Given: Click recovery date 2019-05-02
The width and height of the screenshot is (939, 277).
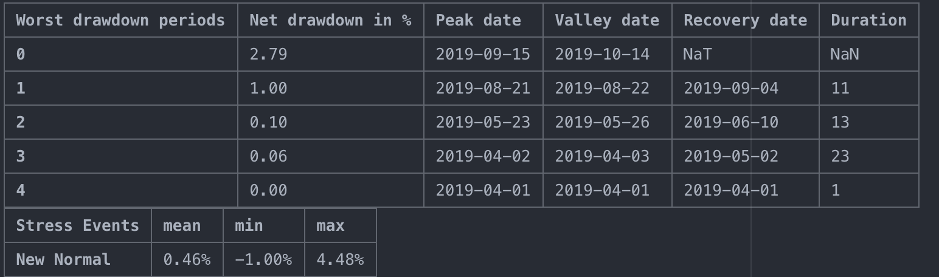Looking at the screenshot, I should [745, 156].
